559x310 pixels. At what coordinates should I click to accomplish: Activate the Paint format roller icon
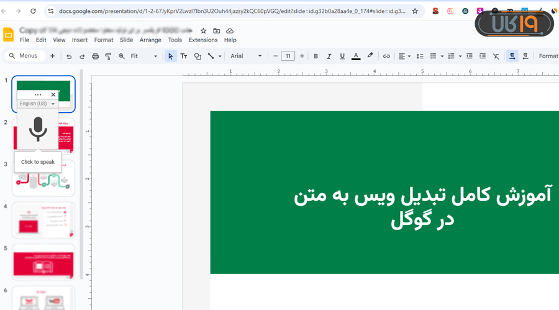click(108, 56)
